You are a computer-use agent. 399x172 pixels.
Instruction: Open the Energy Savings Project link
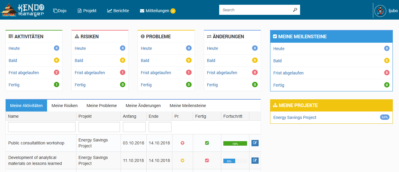(x=294, y=117)
